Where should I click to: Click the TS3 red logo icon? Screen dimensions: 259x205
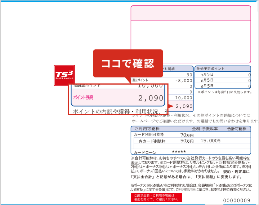[x=64, y=75]
